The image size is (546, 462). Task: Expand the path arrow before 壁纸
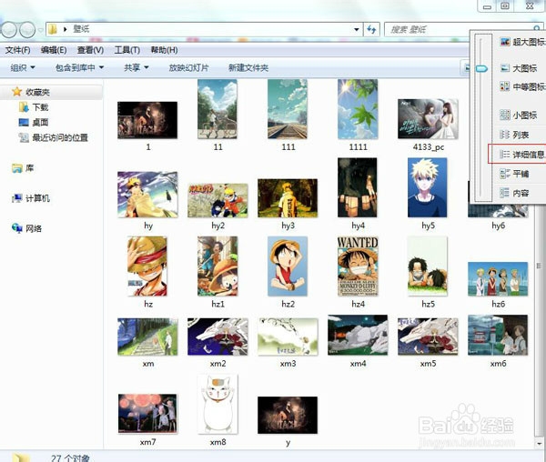tap(65, 29)
